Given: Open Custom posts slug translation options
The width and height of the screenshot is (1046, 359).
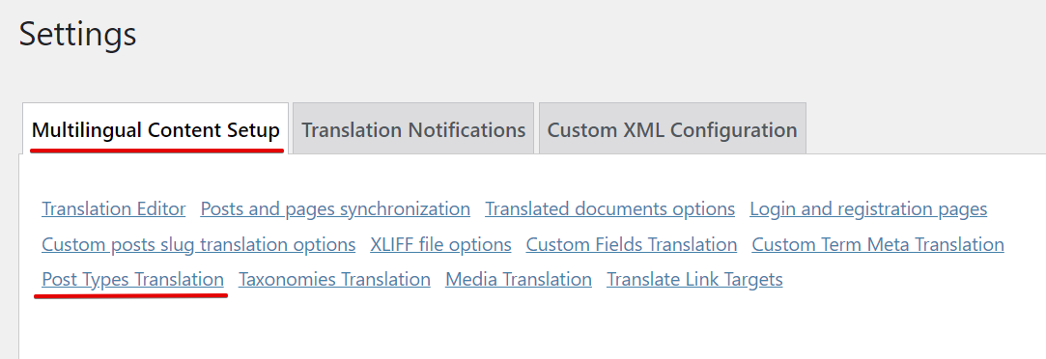Looking at the screenshot, I should click(x=198, y=244).
